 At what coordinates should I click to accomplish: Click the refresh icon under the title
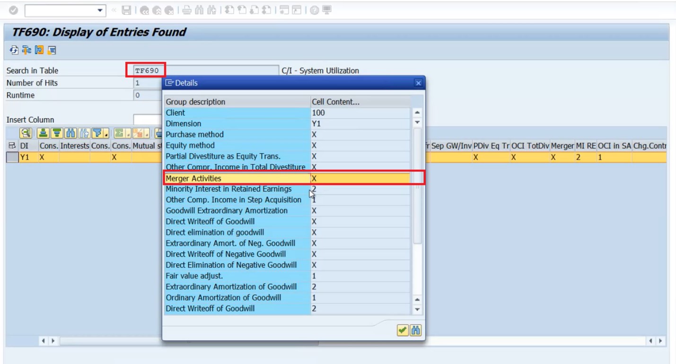point(14,50)
